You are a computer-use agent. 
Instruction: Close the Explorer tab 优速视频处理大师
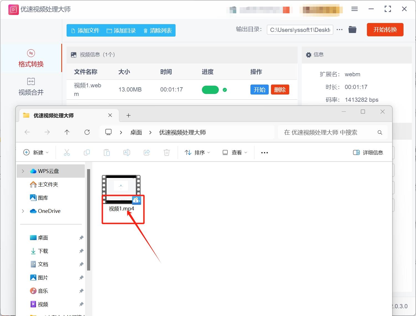pos(110,115)
